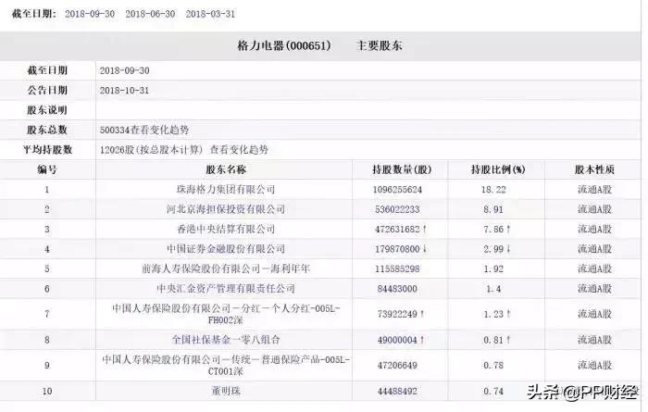Click the holding value 179870800

click(x=397, y=249)
